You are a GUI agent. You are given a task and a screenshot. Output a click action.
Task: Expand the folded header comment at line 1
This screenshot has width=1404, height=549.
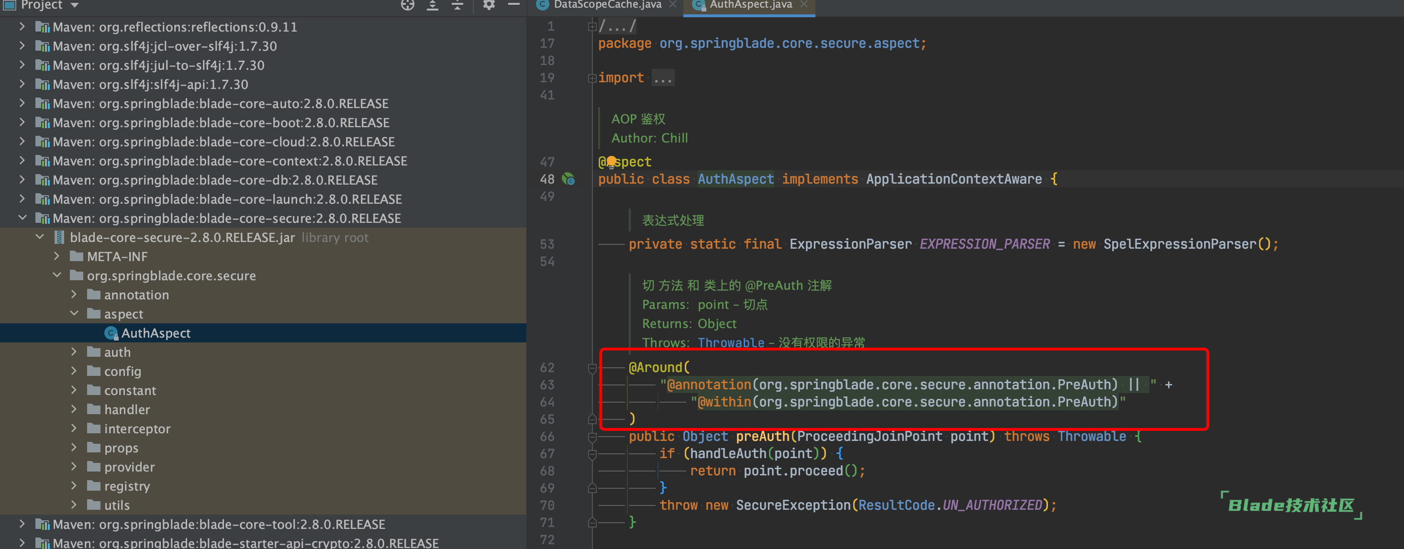click(x=592, y=26)
